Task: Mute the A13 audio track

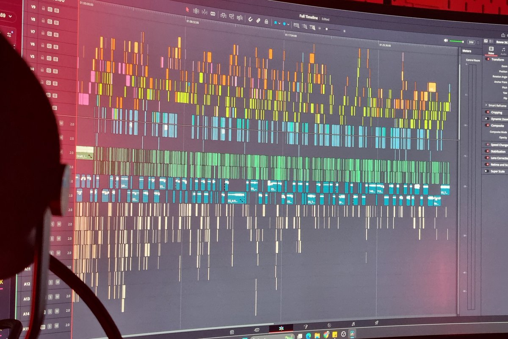Action: (x=57, y=296)
